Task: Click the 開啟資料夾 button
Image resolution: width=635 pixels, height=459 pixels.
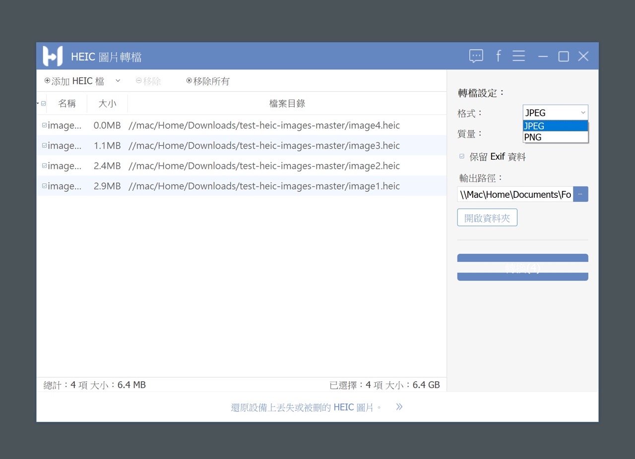Action: pos(487,218)
